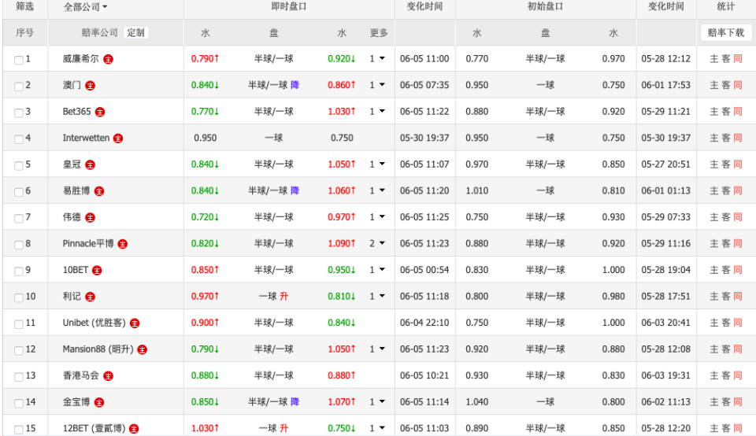Select the checkbox for row 3 Bet365
This screenshot has width=756, height=436.
point(19,113)
